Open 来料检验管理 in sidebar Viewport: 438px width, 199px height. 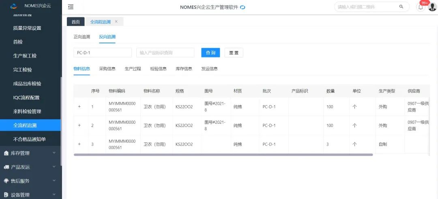(27, 112)
